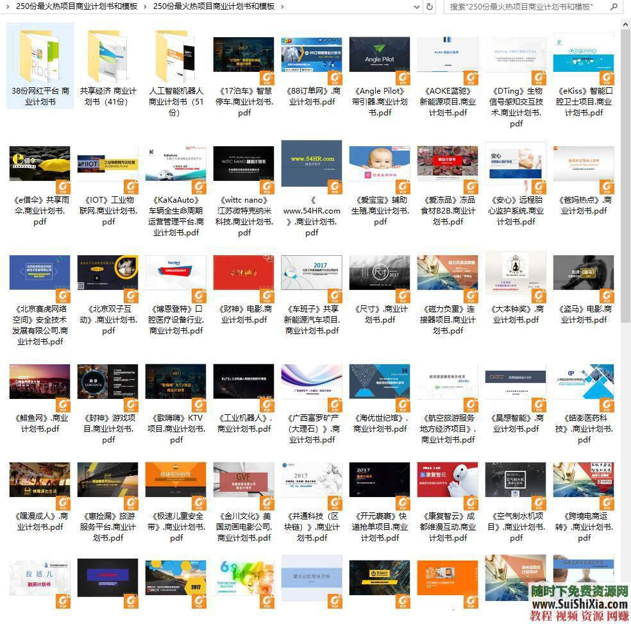Open the 38份网红平台 商业计划书 folder
The width and height of the screenshot is (631, 624).
[x=40, y=67]
